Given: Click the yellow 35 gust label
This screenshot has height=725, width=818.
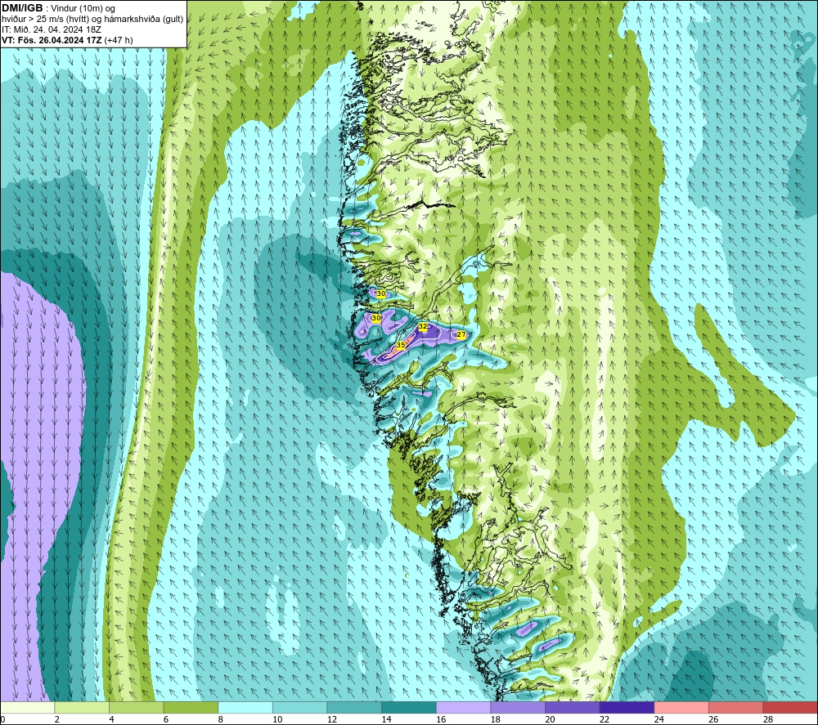Looking at the screenshot, I should pyautogui.click(x=401, y=345).
